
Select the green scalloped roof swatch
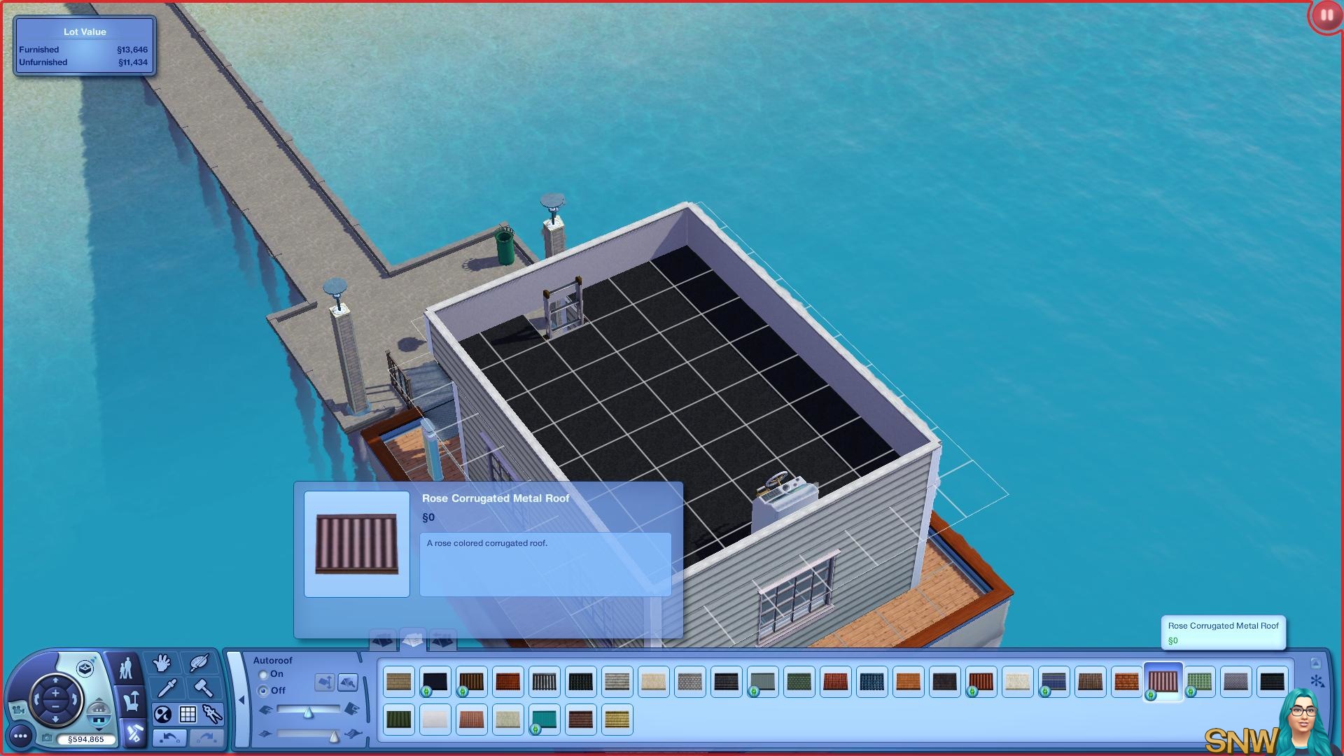pos(799,682)
